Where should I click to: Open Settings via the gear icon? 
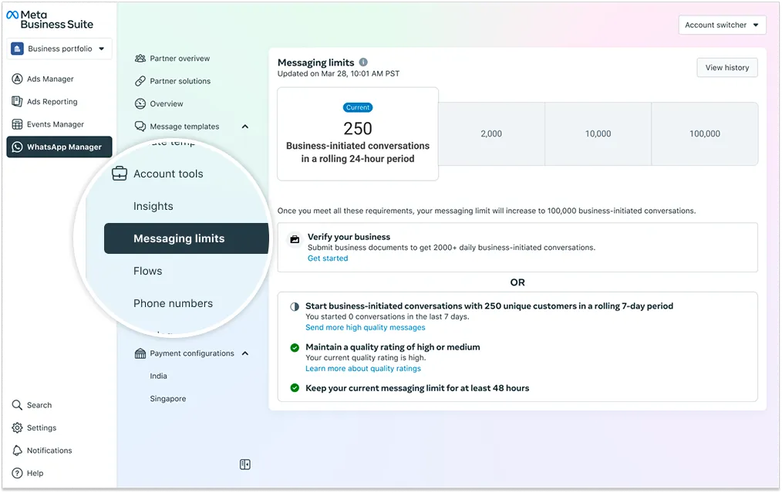pos(17,428)
